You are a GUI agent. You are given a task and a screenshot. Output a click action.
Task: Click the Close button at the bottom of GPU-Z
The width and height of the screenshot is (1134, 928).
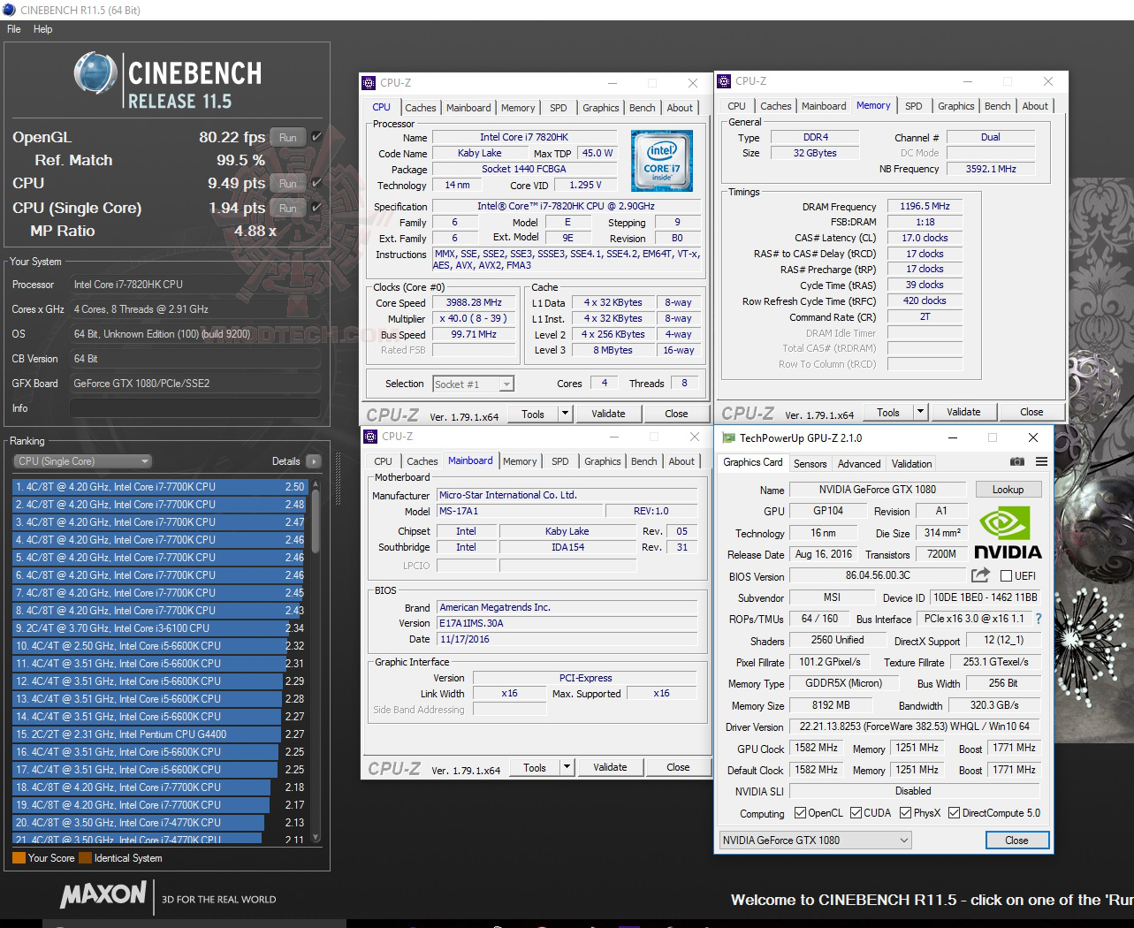coord(1016,841)
